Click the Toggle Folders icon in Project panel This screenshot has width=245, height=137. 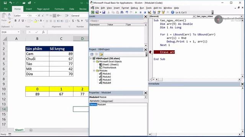point(101,54)
